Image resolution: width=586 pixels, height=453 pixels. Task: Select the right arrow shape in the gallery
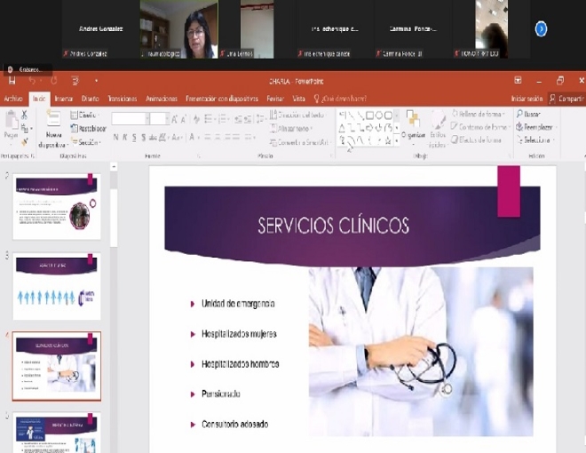369,128
